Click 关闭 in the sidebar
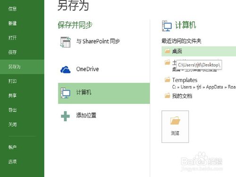236x177 pixels. (12, 125)
